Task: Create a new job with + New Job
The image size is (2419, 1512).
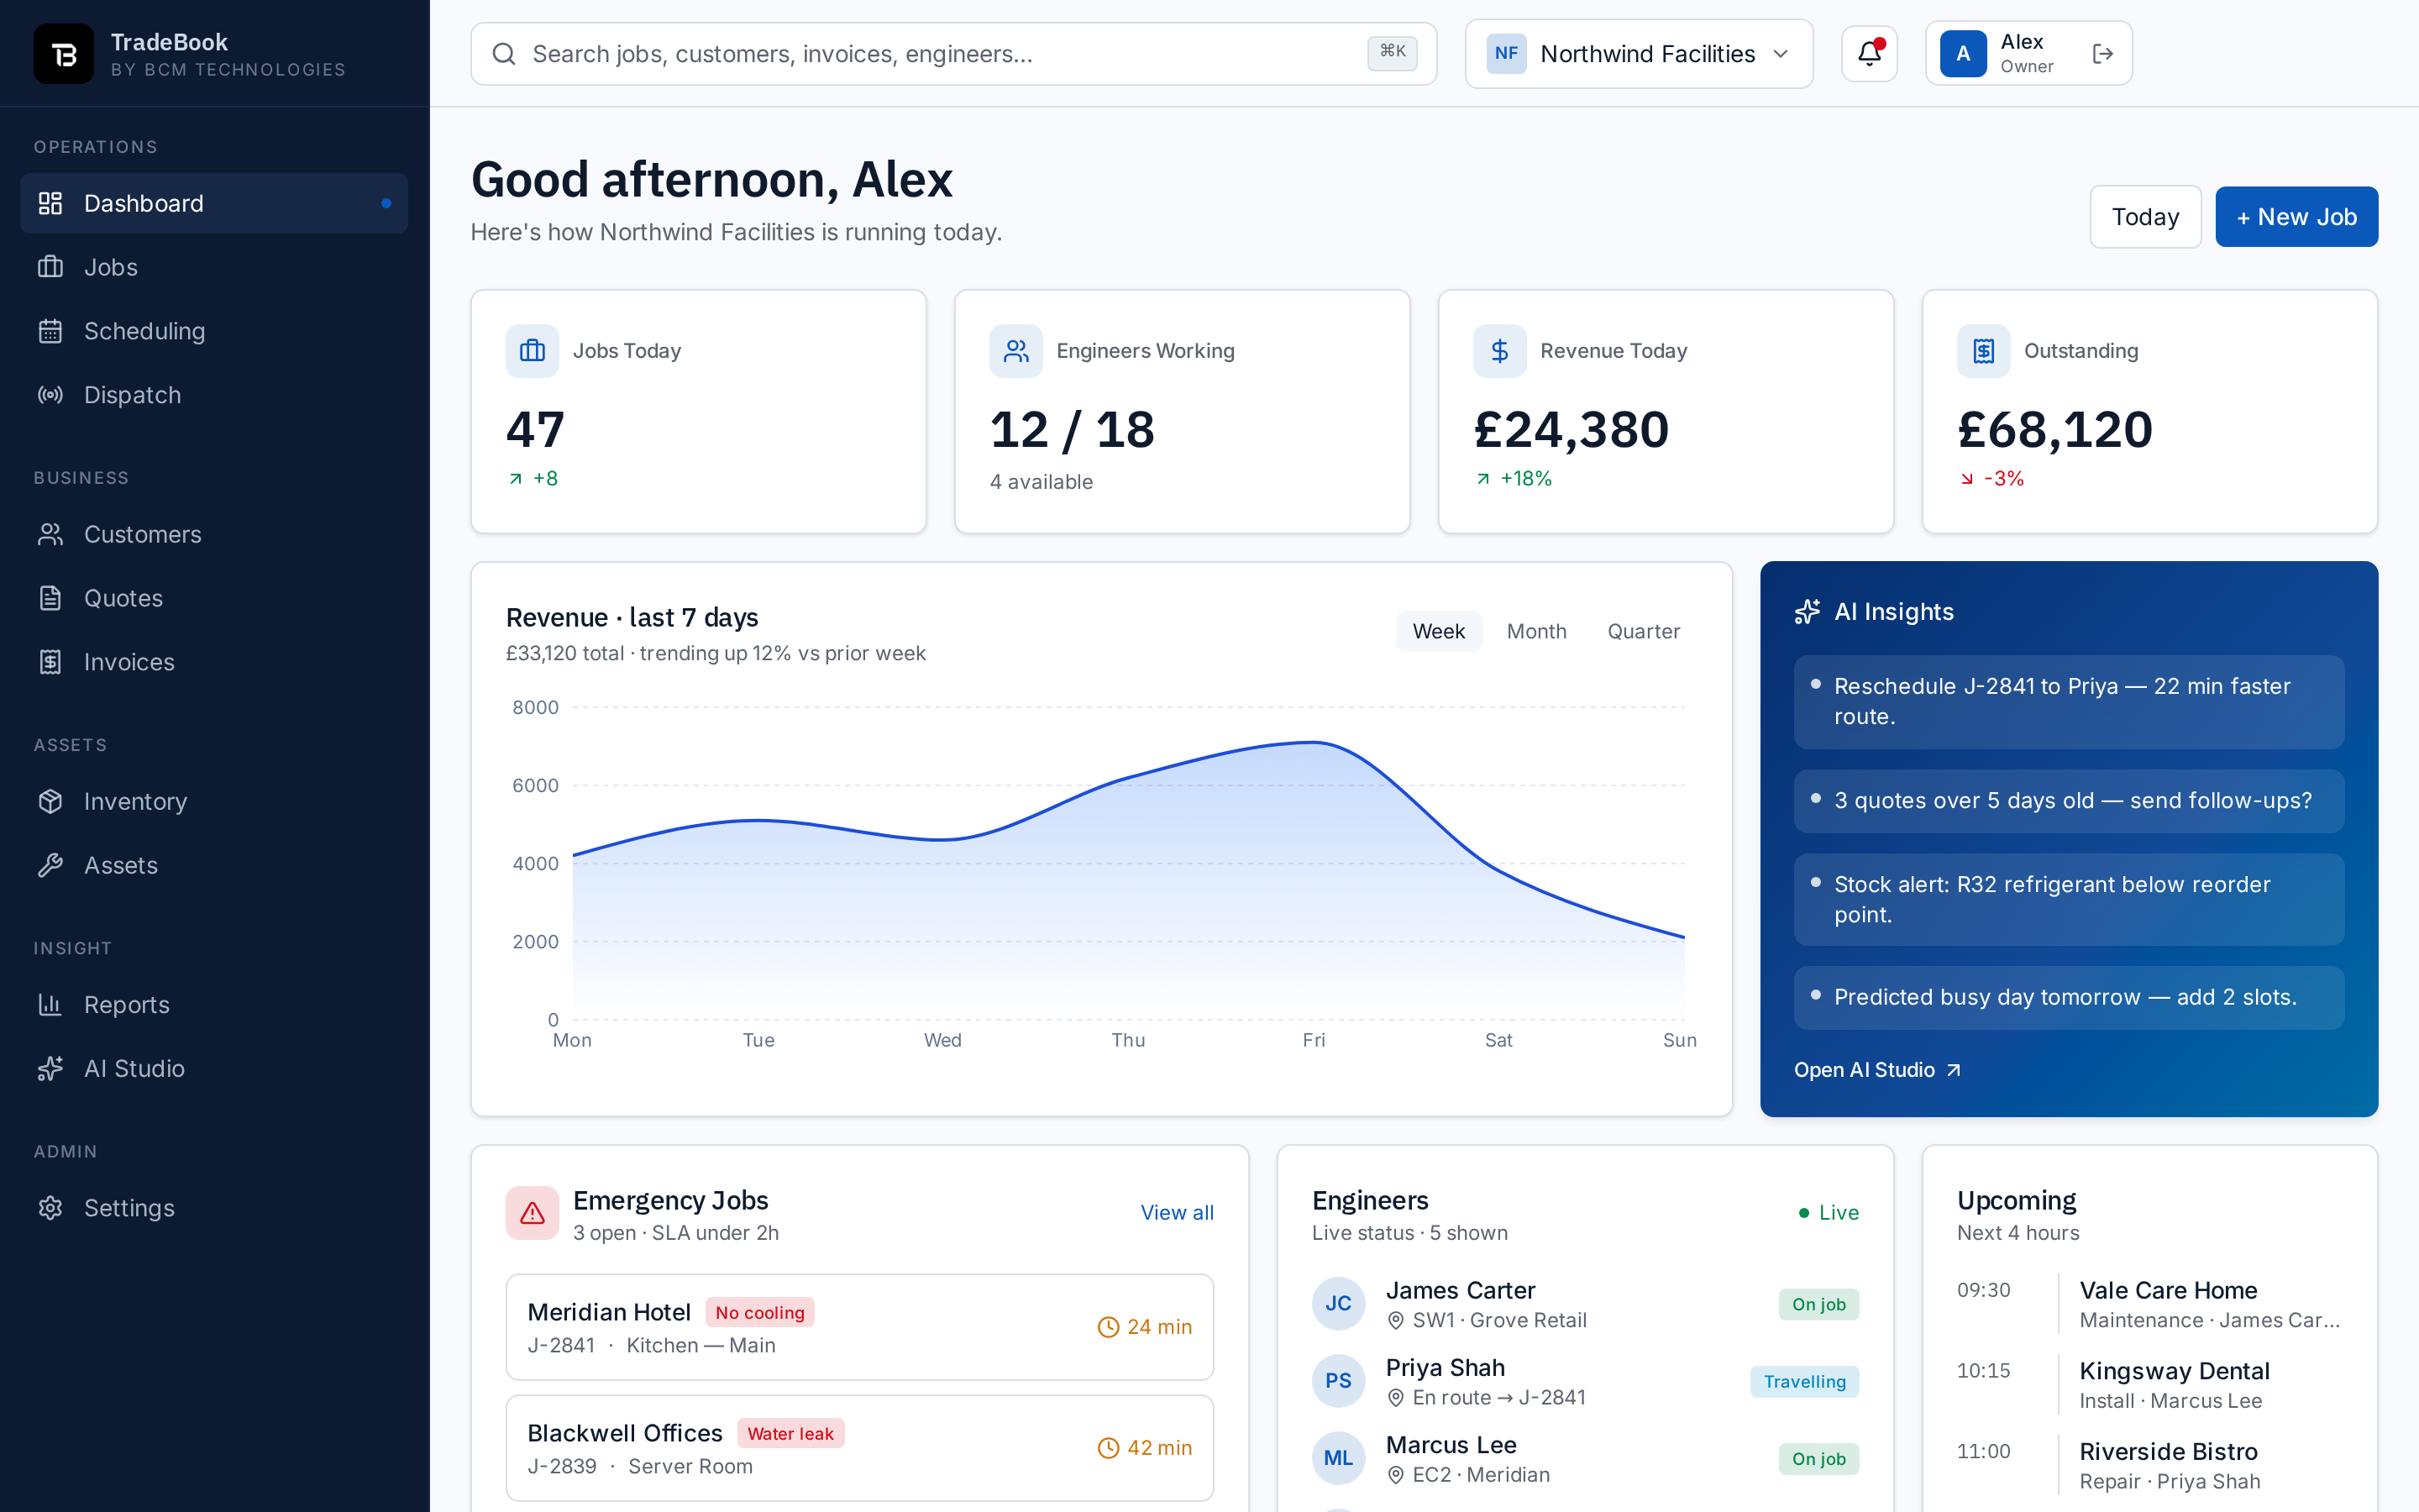Action: point(2296,217)
